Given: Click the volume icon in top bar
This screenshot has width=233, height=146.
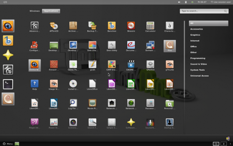Looking at the screenshot, I should click(179, 2).
